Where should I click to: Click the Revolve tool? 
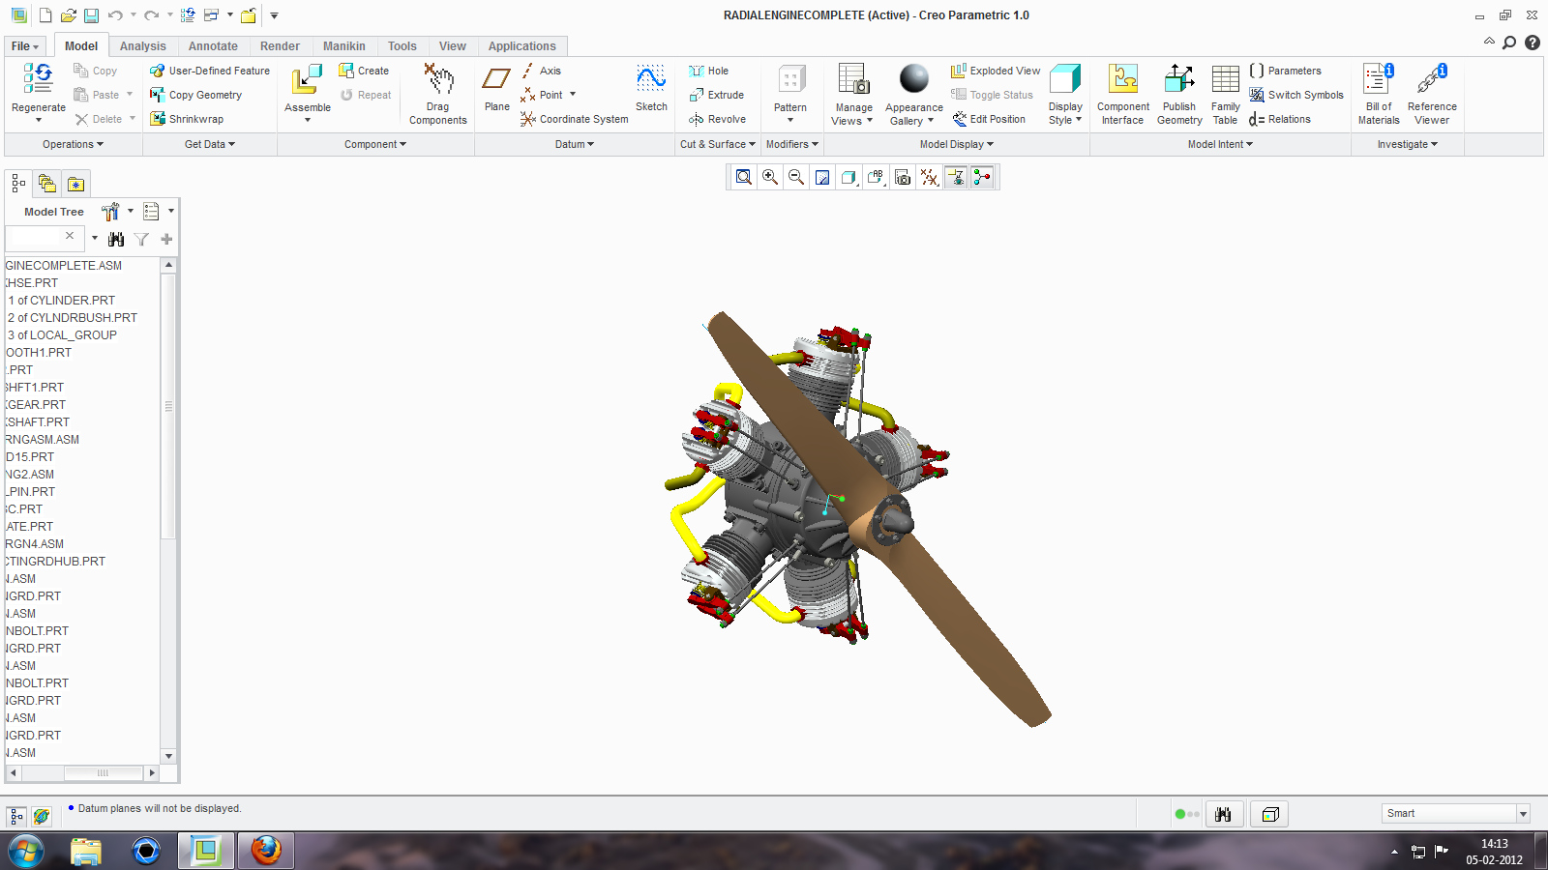[x=718, y=119]
